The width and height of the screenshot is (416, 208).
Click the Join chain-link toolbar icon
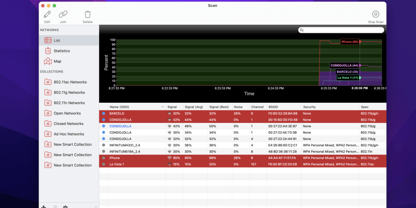[63, 14]
